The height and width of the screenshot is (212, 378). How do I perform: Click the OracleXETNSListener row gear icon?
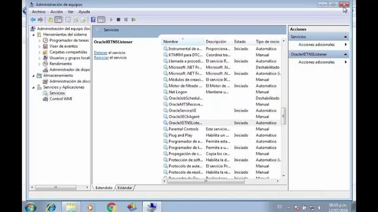click(165, 123)
